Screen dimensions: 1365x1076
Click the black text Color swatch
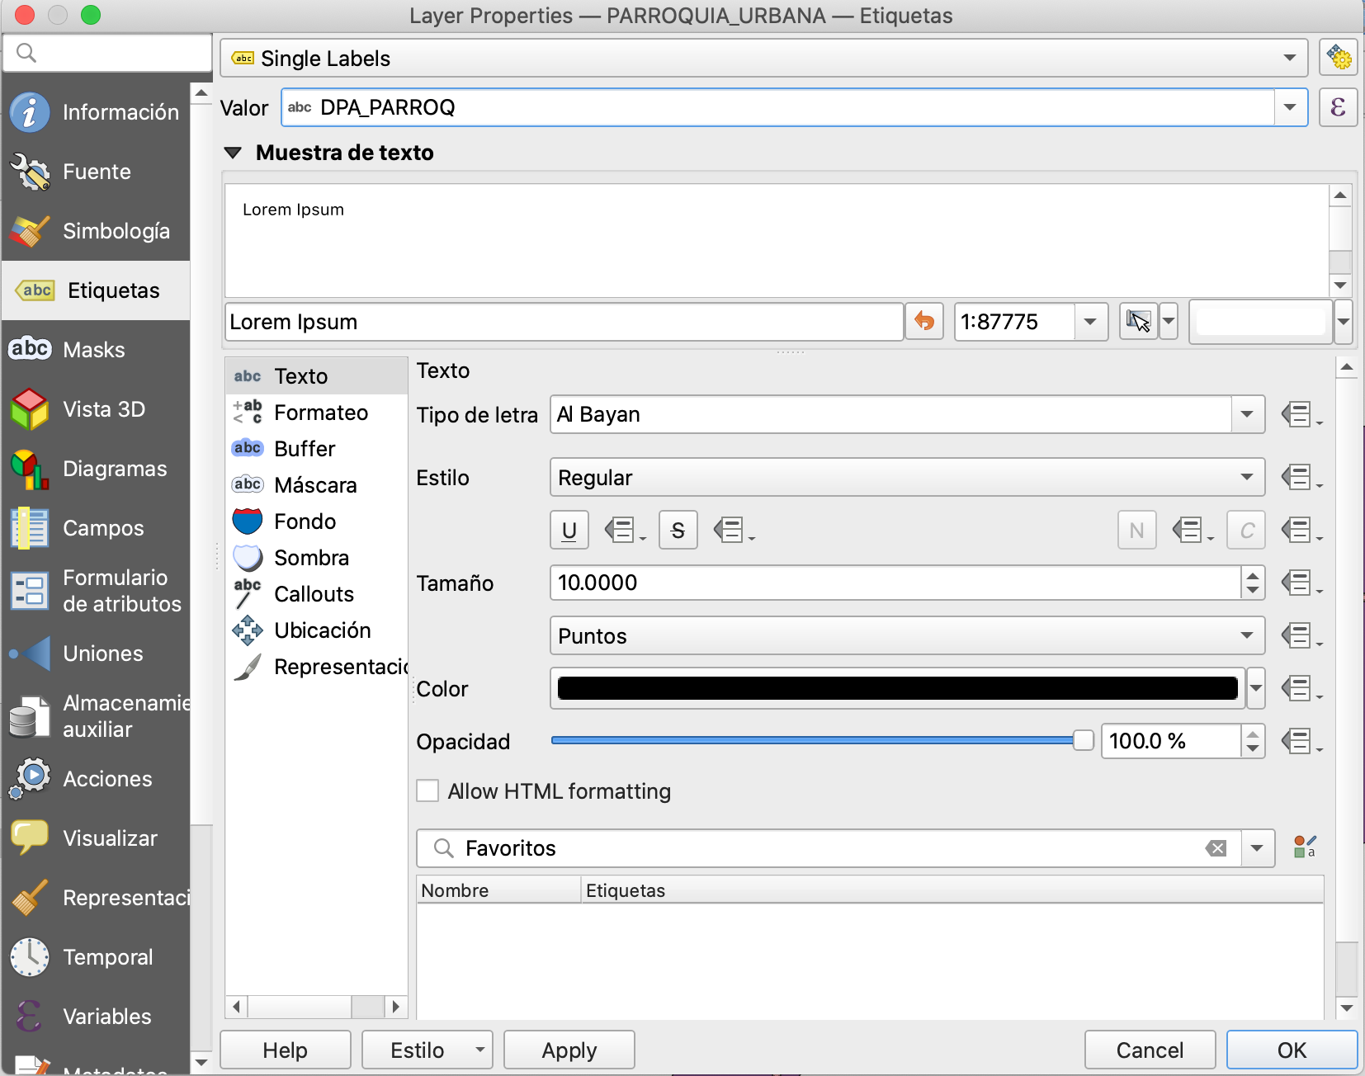(x=897, y=688)
